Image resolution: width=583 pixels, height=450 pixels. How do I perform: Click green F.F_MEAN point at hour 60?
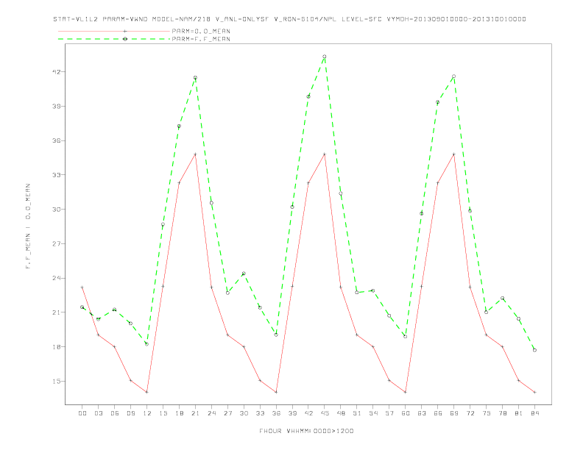(x=406, y=336)
